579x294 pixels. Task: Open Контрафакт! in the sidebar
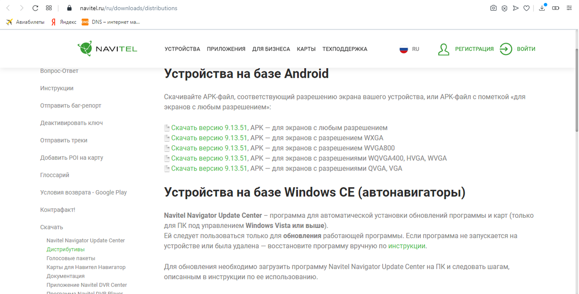coord(58,210)
